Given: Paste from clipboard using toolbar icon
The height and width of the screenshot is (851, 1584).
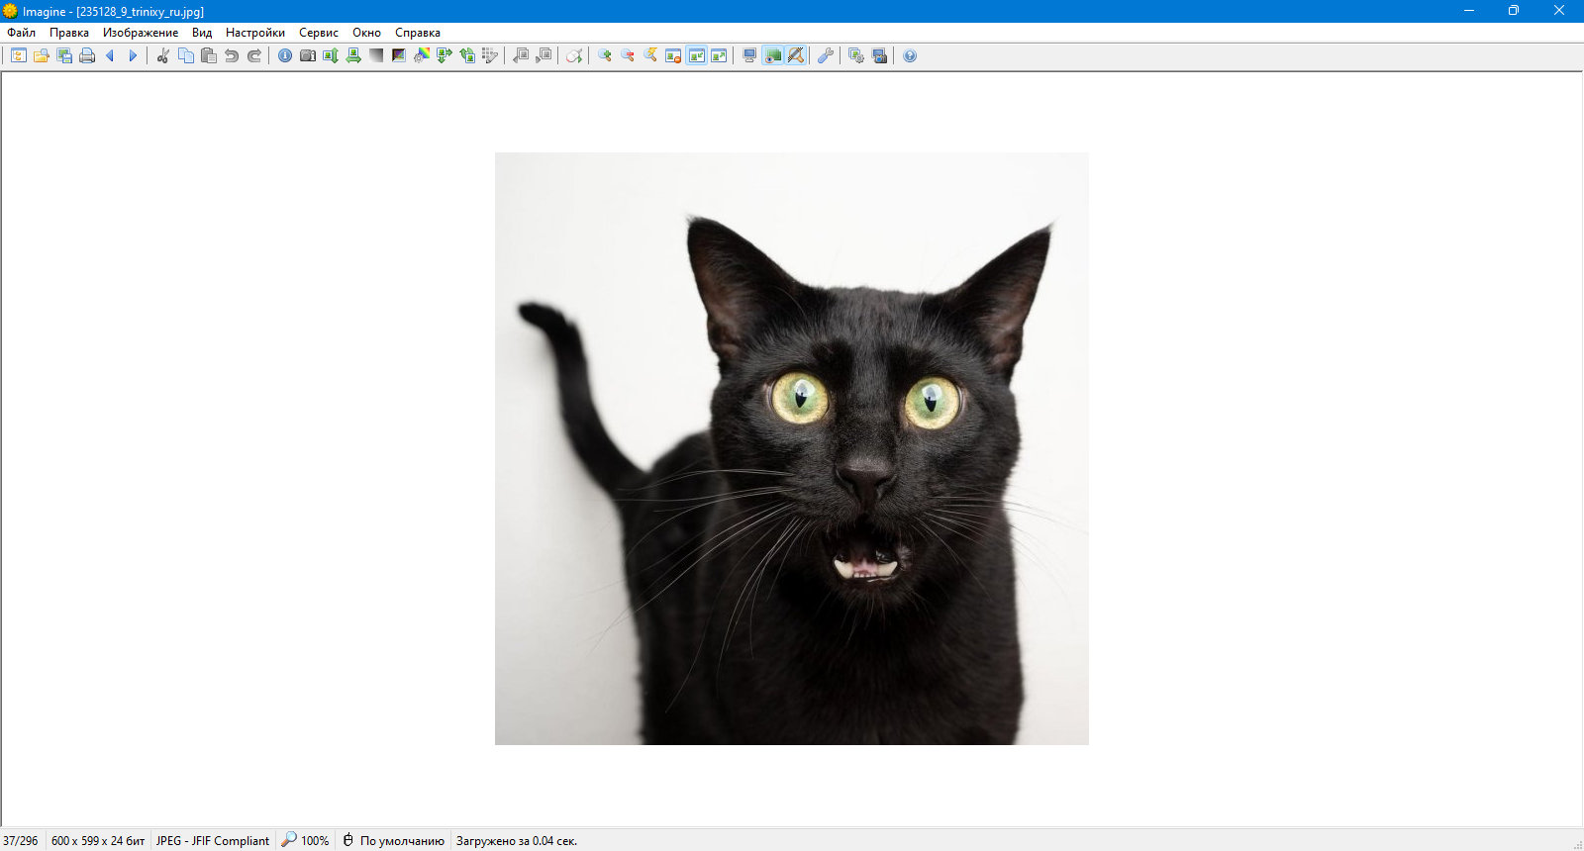Looking at the screenshot, I should coord(209,55).
